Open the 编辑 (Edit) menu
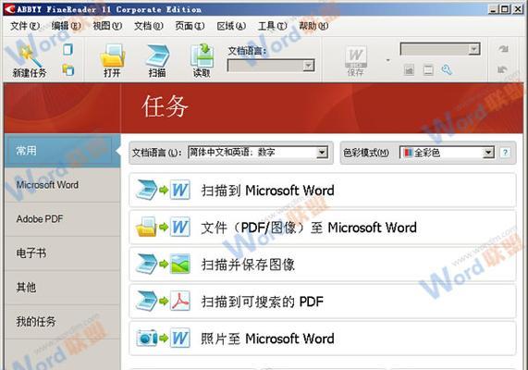 tap(66, 26)
